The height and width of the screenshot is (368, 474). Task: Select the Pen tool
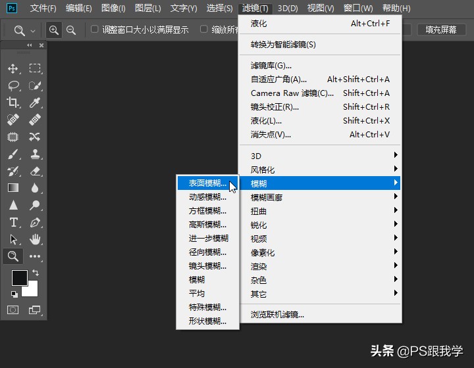(35, 222)
